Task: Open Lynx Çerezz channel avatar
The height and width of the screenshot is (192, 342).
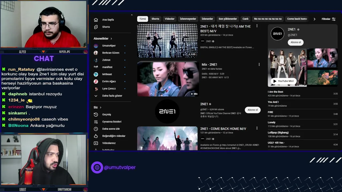Action: pos(96,89)
